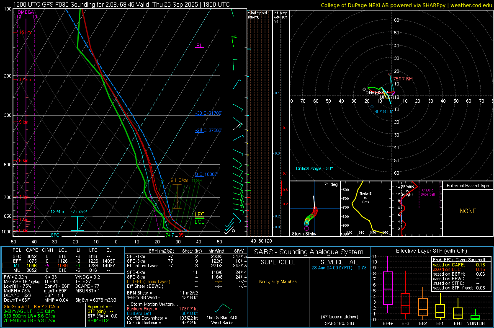Image resolution: width=494 pixels, height=328 pixels.
Task: Click the No Quality Matches supercell text
Action: (x=278, y=282)
